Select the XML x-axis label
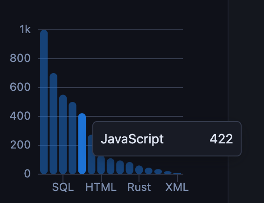 coord(177,187)
